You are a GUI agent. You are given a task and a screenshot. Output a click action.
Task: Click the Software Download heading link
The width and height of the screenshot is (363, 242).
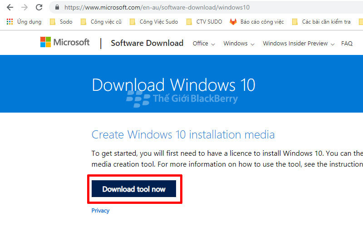pos(147,43)
